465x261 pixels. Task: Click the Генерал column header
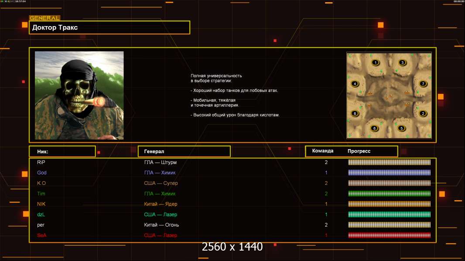point(184,151)
